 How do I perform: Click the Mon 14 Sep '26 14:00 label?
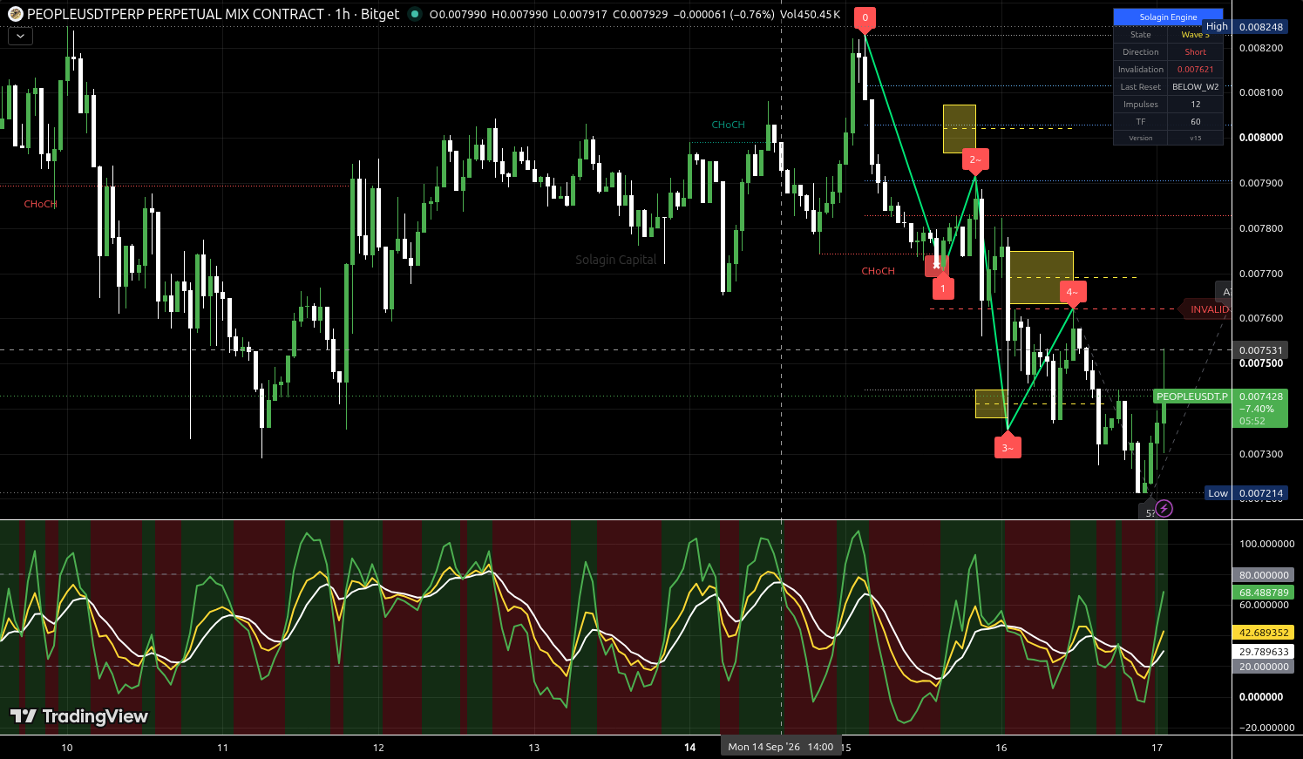coord(781,747)
